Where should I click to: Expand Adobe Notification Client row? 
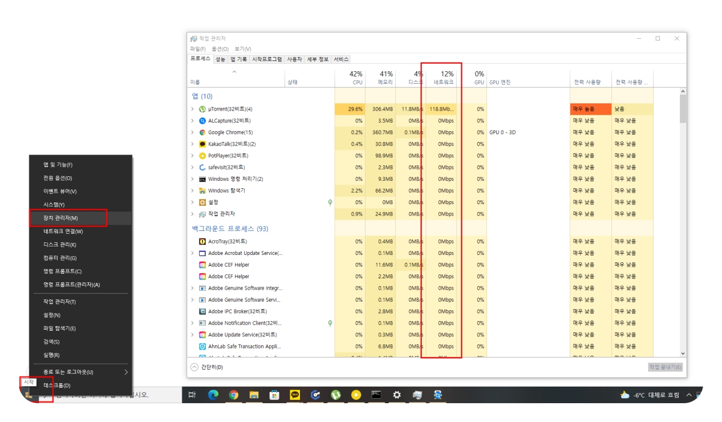pyautogui.click(x=193, y=323)
